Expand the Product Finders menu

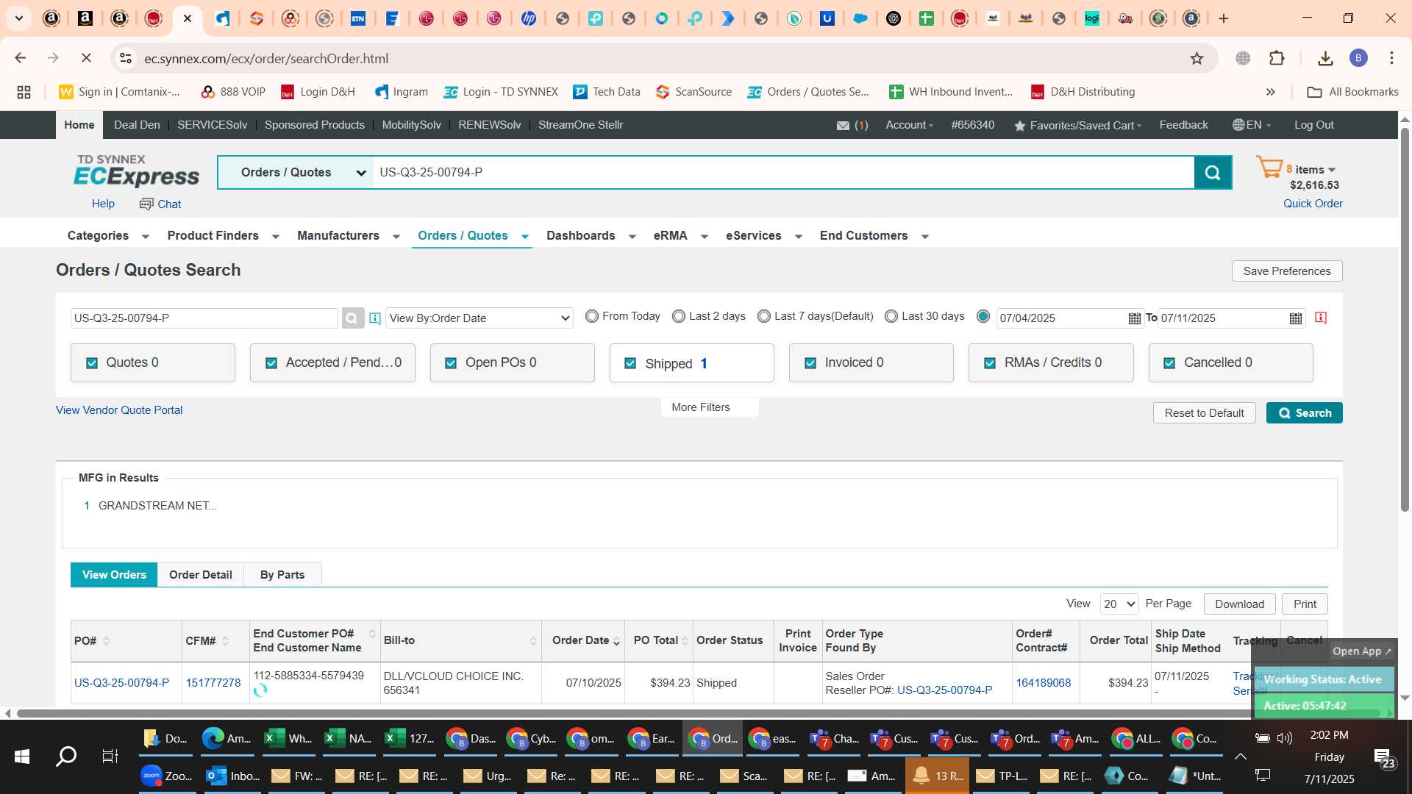pos(224,236)
